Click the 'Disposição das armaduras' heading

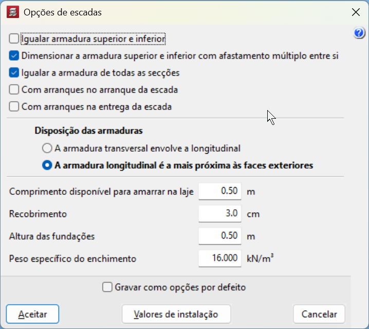(88, 131)
